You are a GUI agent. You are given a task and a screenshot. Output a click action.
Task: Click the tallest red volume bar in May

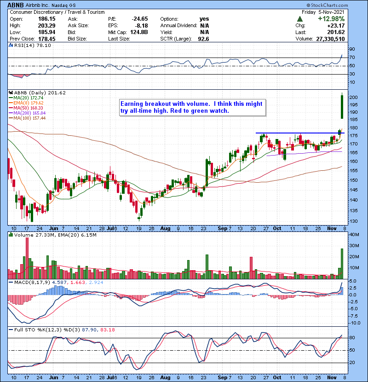(27, 258)
